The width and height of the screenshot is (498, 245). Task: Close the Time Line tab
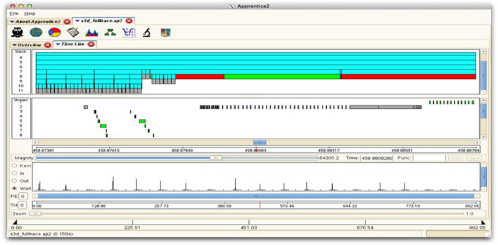click(x=91, y=44)
